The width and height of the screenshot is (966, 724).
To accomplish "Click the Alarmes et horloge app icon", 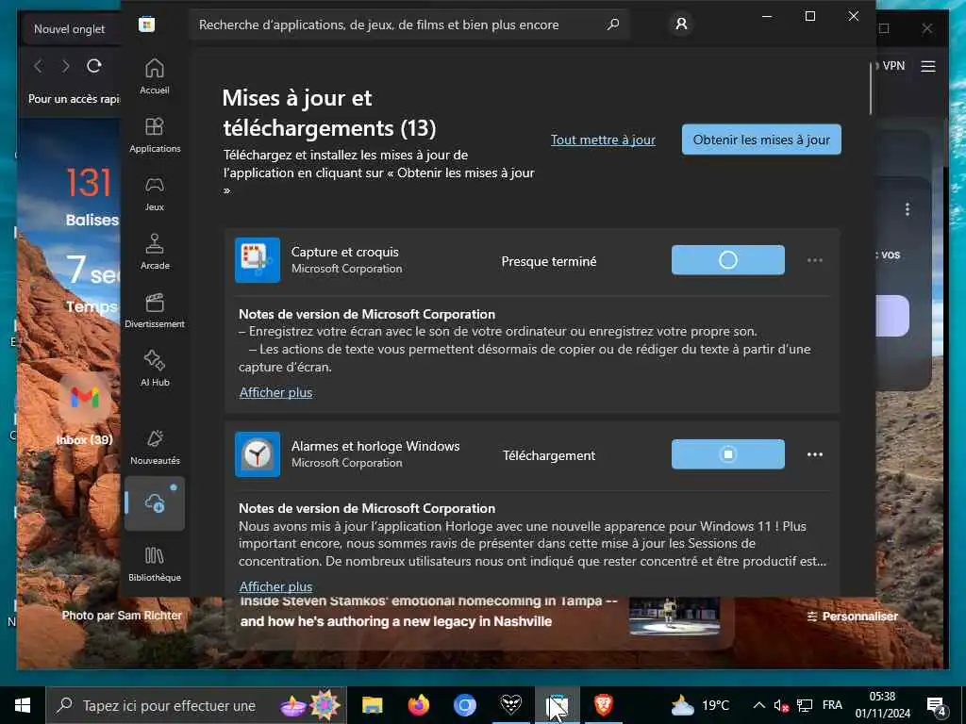I will [x=258, y=454].
